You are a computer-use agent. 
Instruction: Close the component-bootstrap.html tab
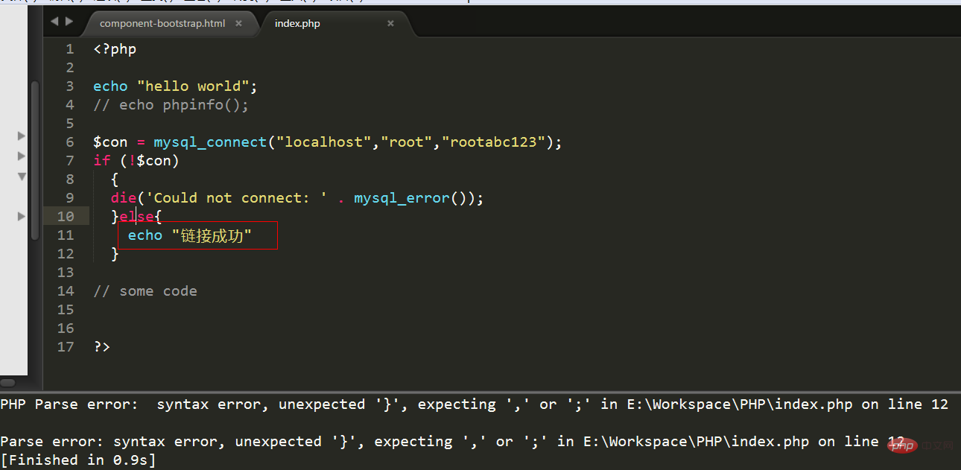coord(238,23)
